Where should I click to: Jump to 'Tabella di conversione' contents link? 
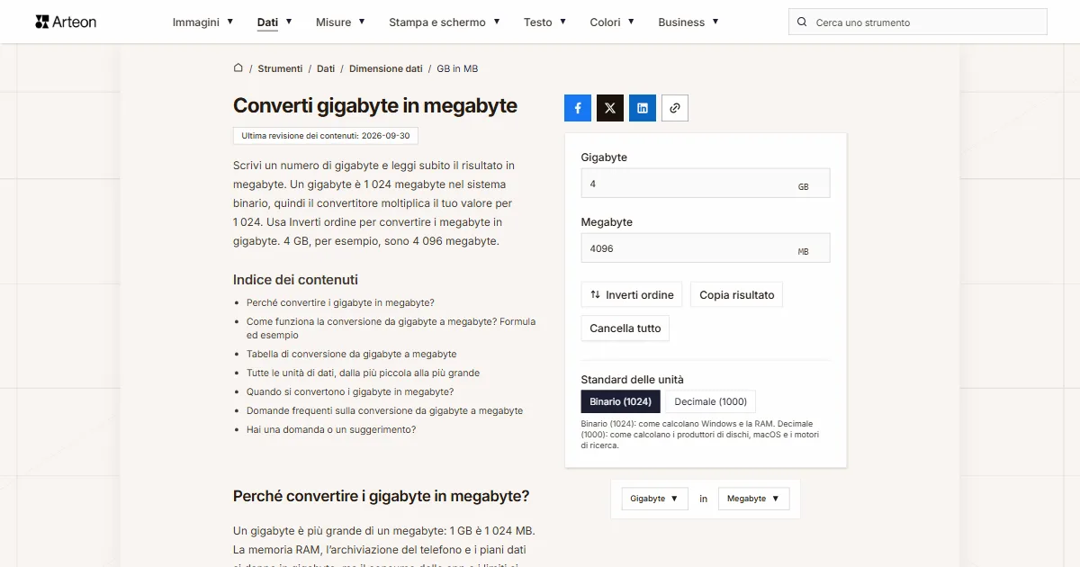[352, 355]
